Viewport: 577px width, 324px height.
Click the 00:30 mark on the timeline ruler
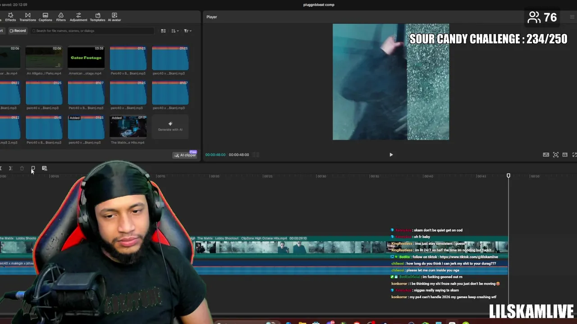[x=321, y=176]
